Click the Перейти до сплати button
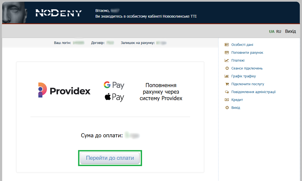The width and height of the screenshot is (302, 181). tap(110, 158)
